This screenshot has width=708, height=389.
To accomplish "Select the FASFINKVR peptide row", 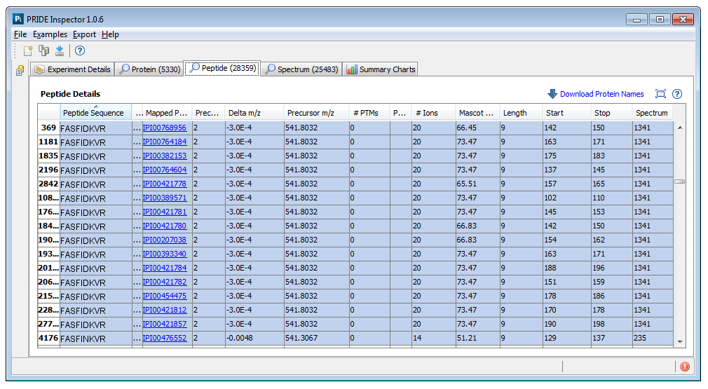I will [x=83, y=338].
